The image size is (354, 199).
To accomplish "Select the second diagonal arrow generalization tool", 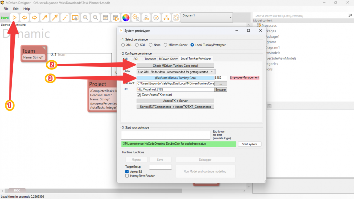I will point(55,17).
